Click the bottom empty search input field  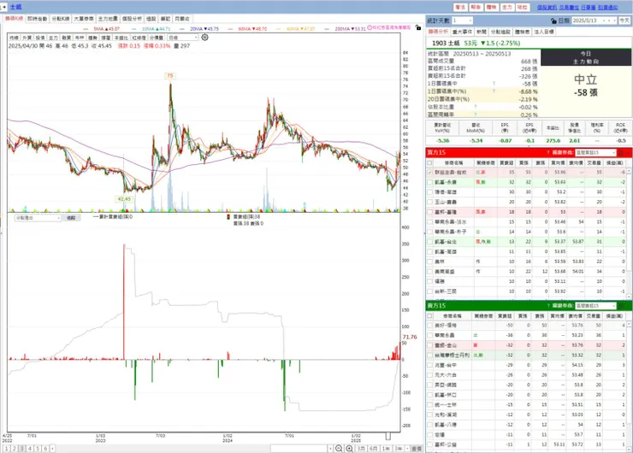299,449
